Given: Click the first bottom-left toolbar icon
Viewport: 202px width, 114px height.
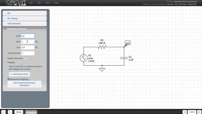Looking at the screenshot, I should (x=3, y=112).
